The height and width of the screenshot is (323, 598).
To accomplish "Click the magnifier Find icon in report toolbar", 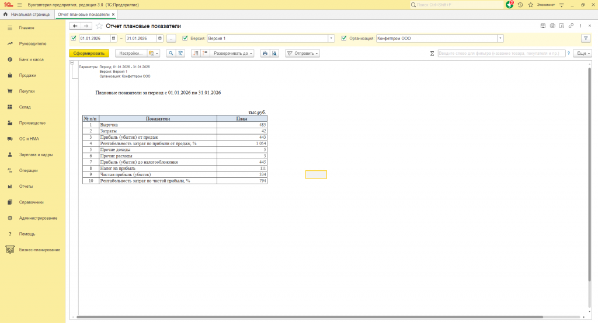I will (x=171, y=53).
